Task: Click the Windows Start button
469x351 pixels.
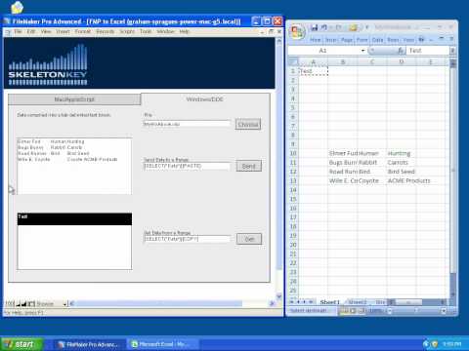Action: tap(22, 344)
